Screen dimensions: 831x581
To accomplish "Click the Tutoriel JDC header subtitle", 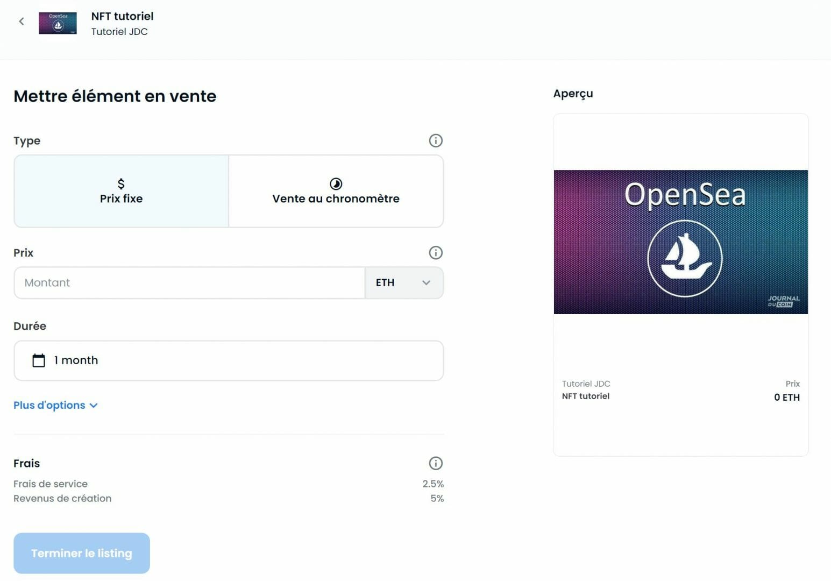I will (x=119, y=32).
